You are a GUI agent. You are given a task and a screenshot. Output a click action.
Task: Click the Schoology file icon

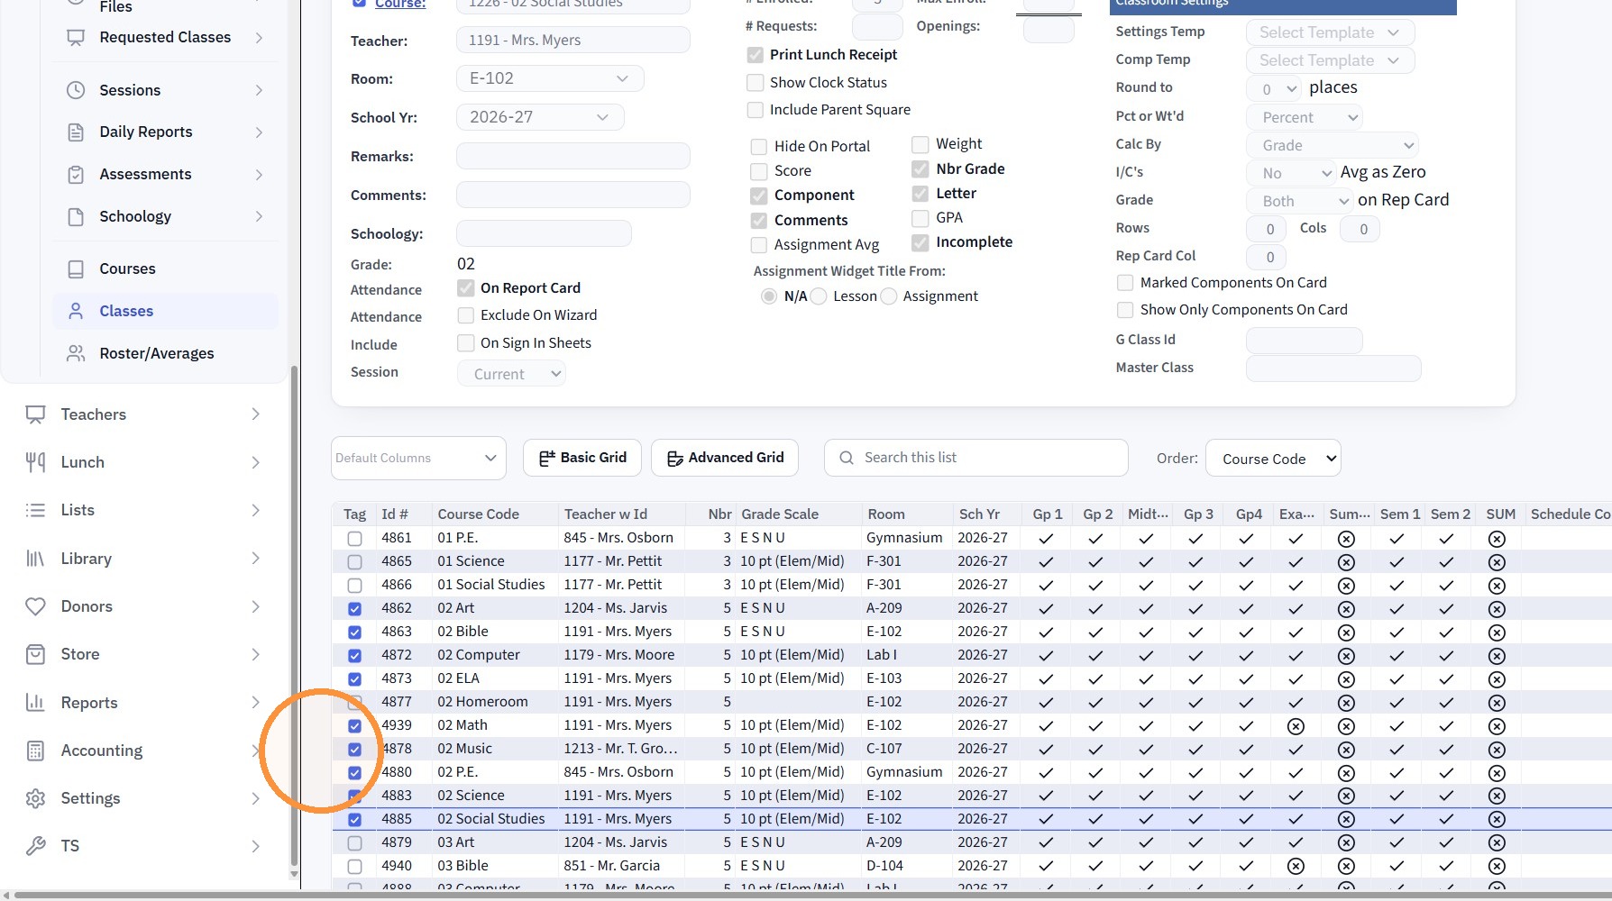coord(76,217)
